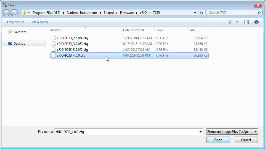Select file cRIO-9033_3.0.0f0.cfg
Image resolution: width=265 pixels, height=149 pixels.
[x=72, y=44]
